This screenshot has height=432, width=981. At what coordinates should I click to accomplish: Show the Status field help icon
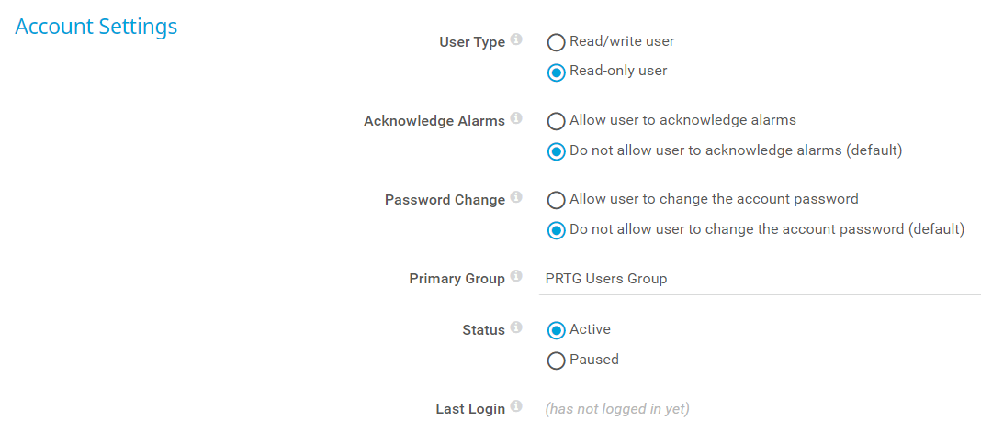click(516, 328)
